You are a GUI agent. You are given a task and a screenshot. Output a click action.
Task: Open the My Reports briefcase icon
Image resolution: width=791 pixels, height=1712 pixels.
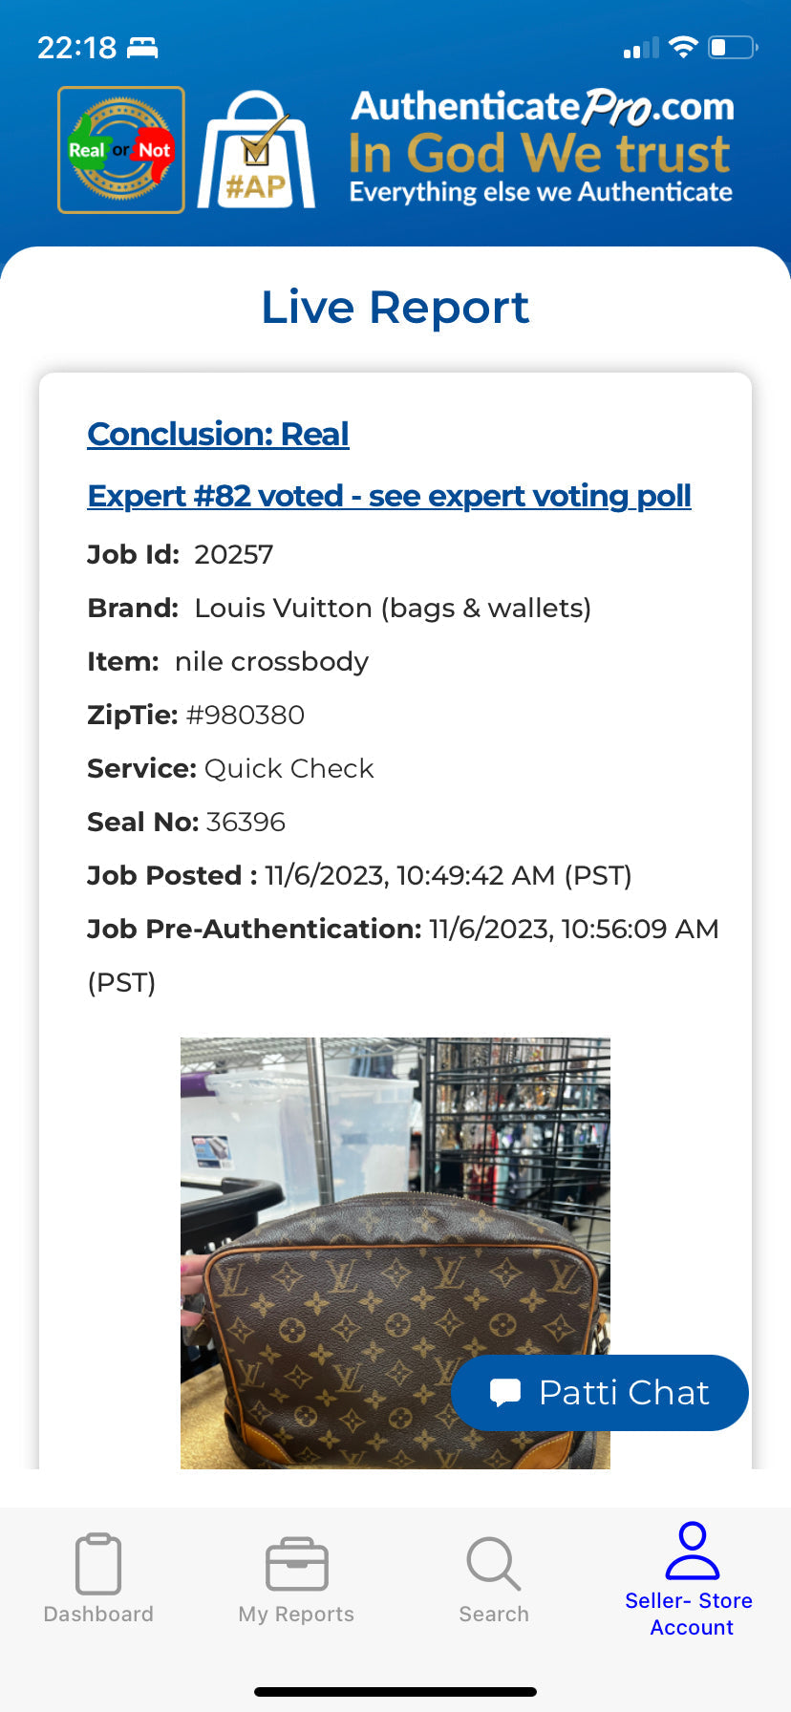[x=296, y=1563]
